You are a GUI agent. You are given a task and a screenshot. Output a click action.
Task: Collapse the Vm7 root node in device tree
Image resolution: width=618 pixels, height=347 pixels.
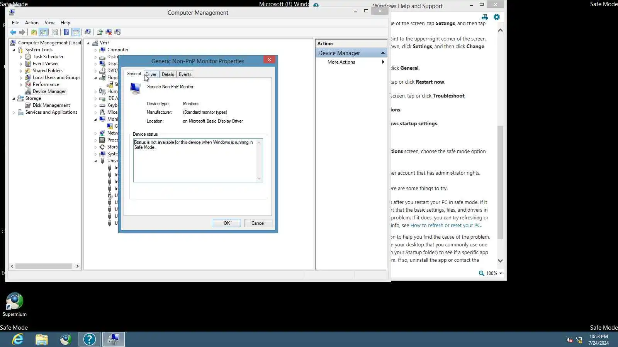coord(88,43)
